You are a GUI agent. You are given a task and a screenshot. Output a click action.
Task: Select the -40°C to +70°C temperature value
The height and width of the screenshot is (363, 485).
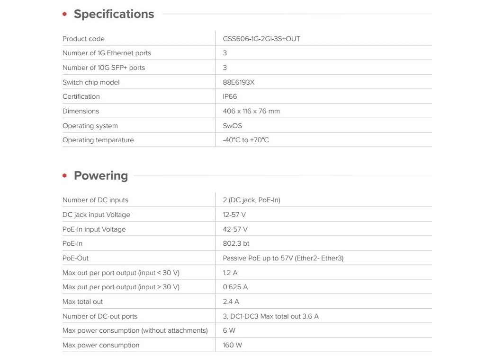246,140
